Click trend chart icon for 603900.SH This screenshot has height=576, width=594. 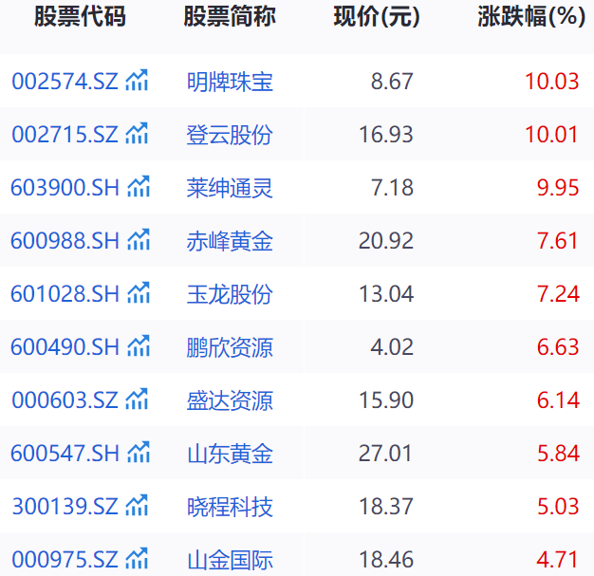tap(138, 187)
